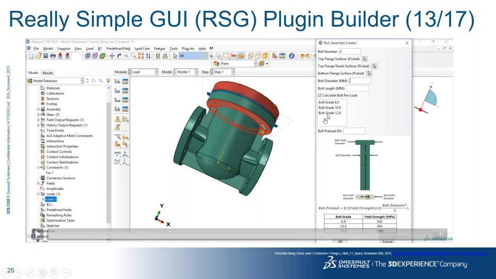Collapse the Constraints (1) tree node
Viewport: 496px width, 279px height.
(38, 167)
